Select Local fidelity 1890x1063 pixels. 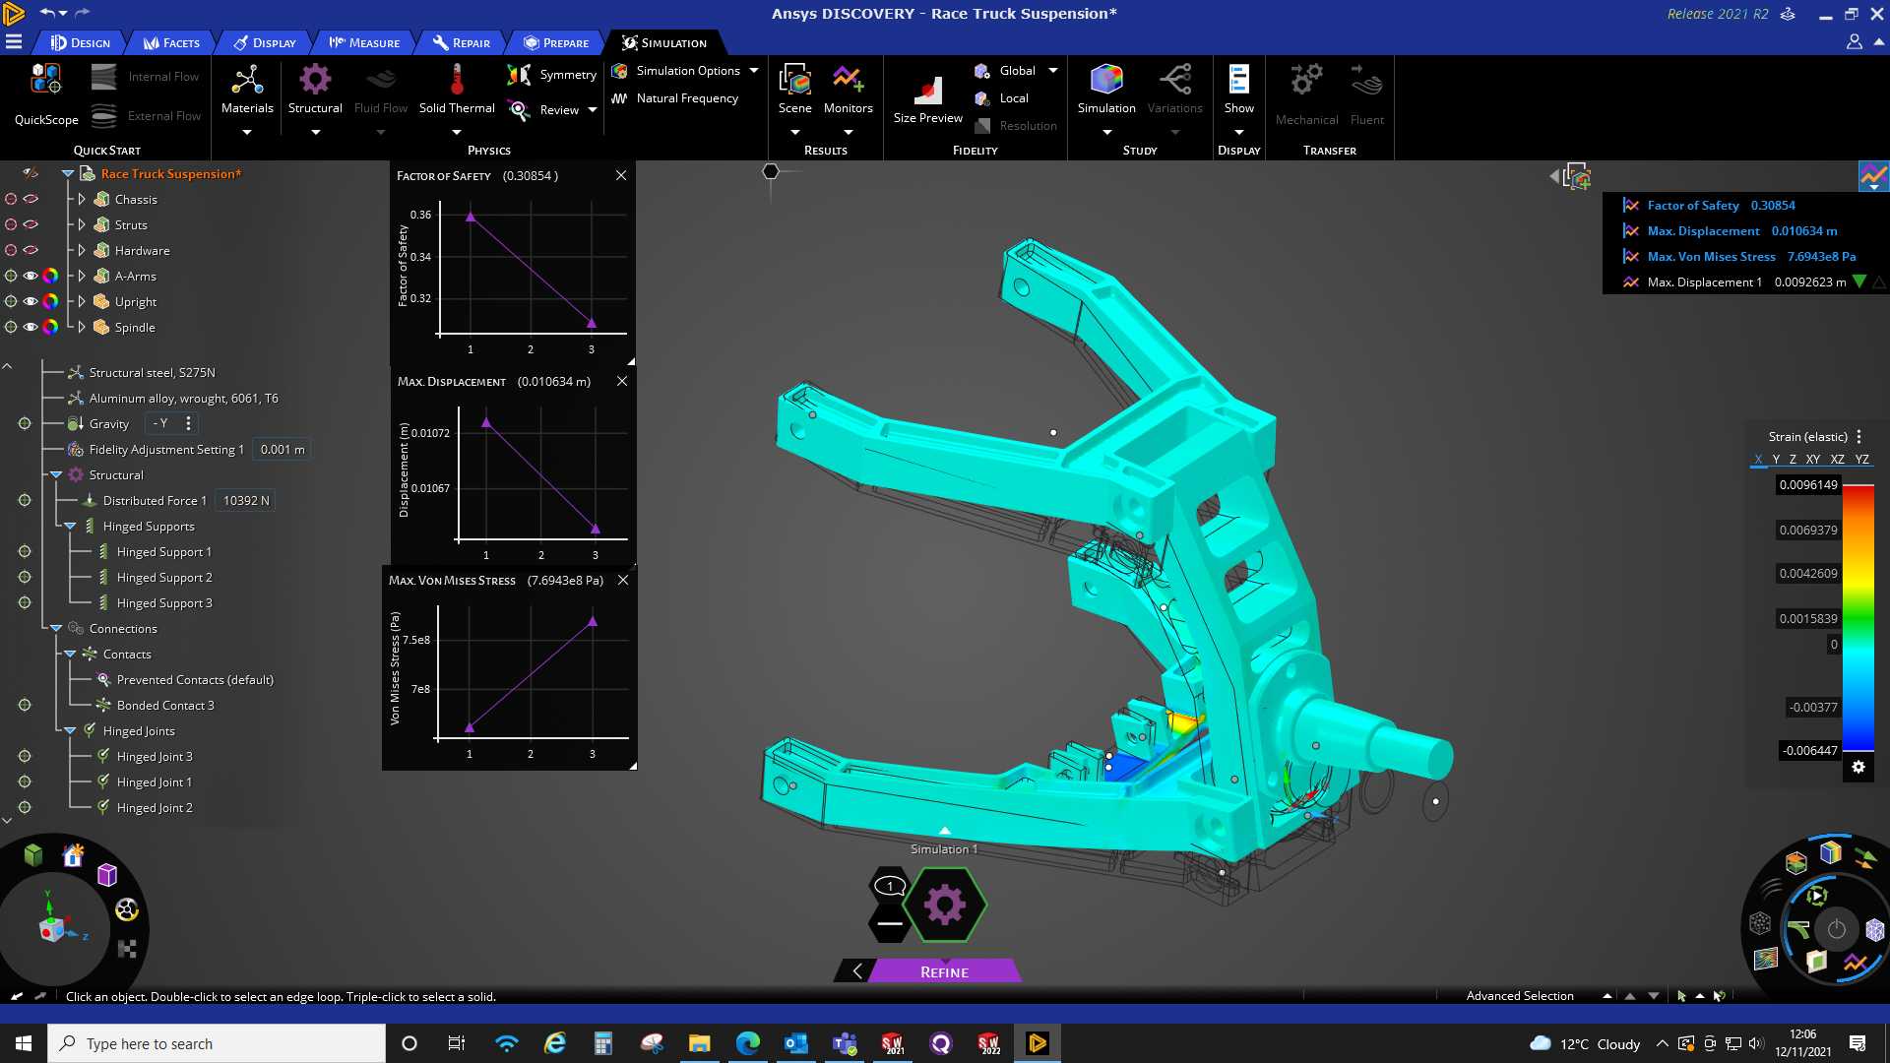point(1001,98)
